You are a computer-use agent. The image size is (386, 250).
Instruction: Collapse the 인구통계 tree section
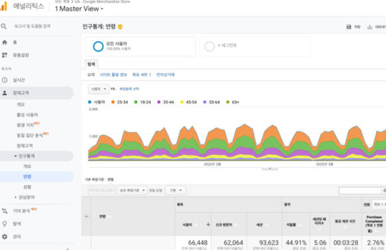[x=15, y=156]
